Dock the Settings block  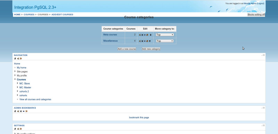[263, 126]
